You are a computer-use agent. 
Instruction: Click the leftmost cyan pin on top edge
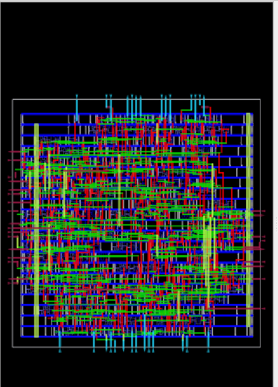[x=77, y=107]
